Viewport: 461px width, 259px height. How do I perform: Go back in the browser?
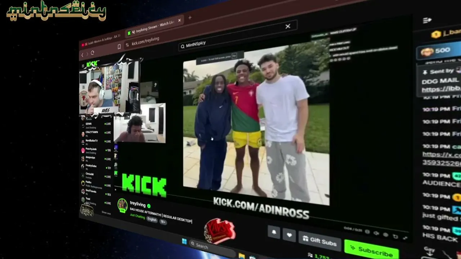pos(82,55)
